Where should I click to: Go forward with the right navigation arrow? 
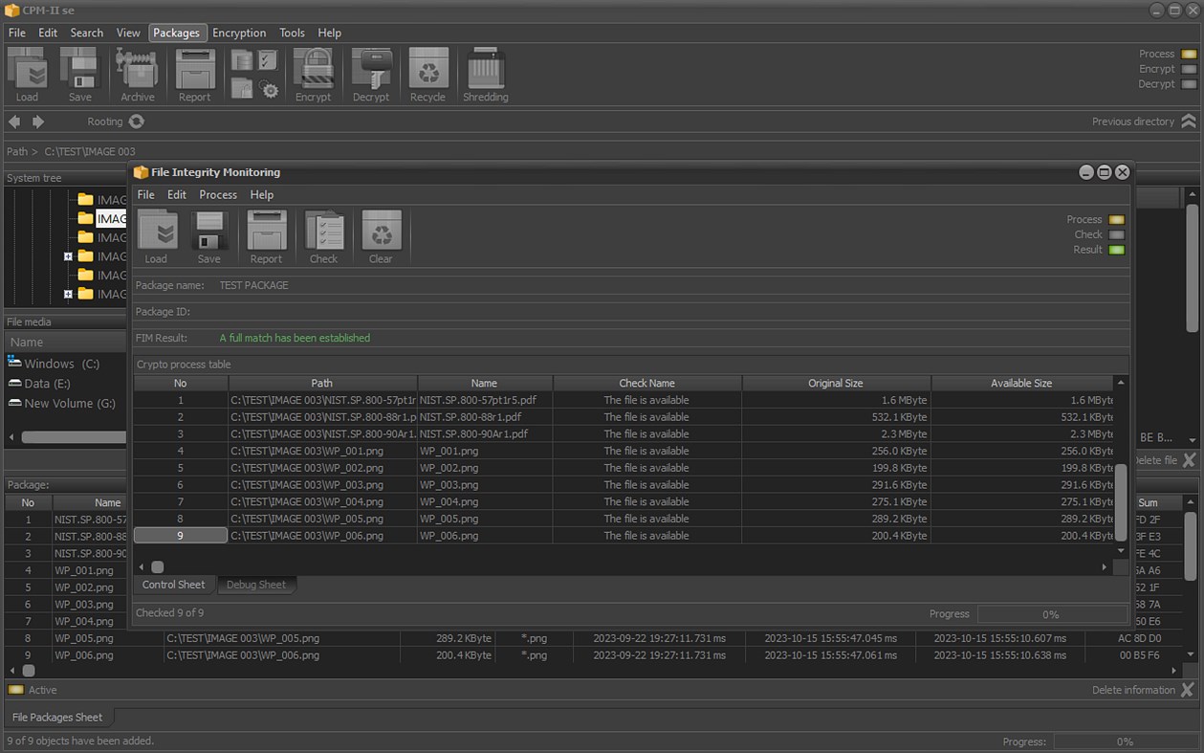coord(38,122)
